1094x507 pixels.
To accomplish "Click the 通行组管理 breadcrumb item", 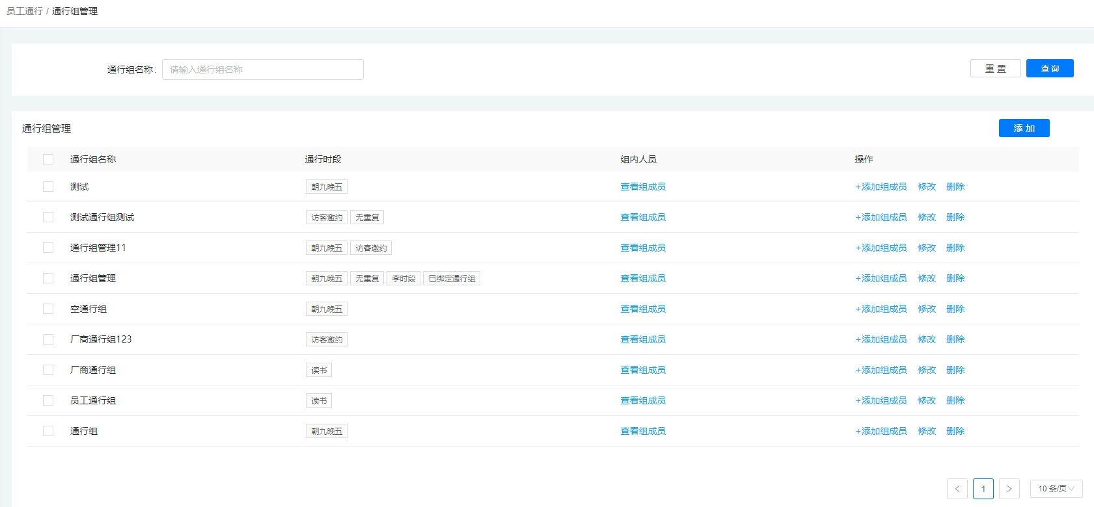I will click(x=75, y=11).
